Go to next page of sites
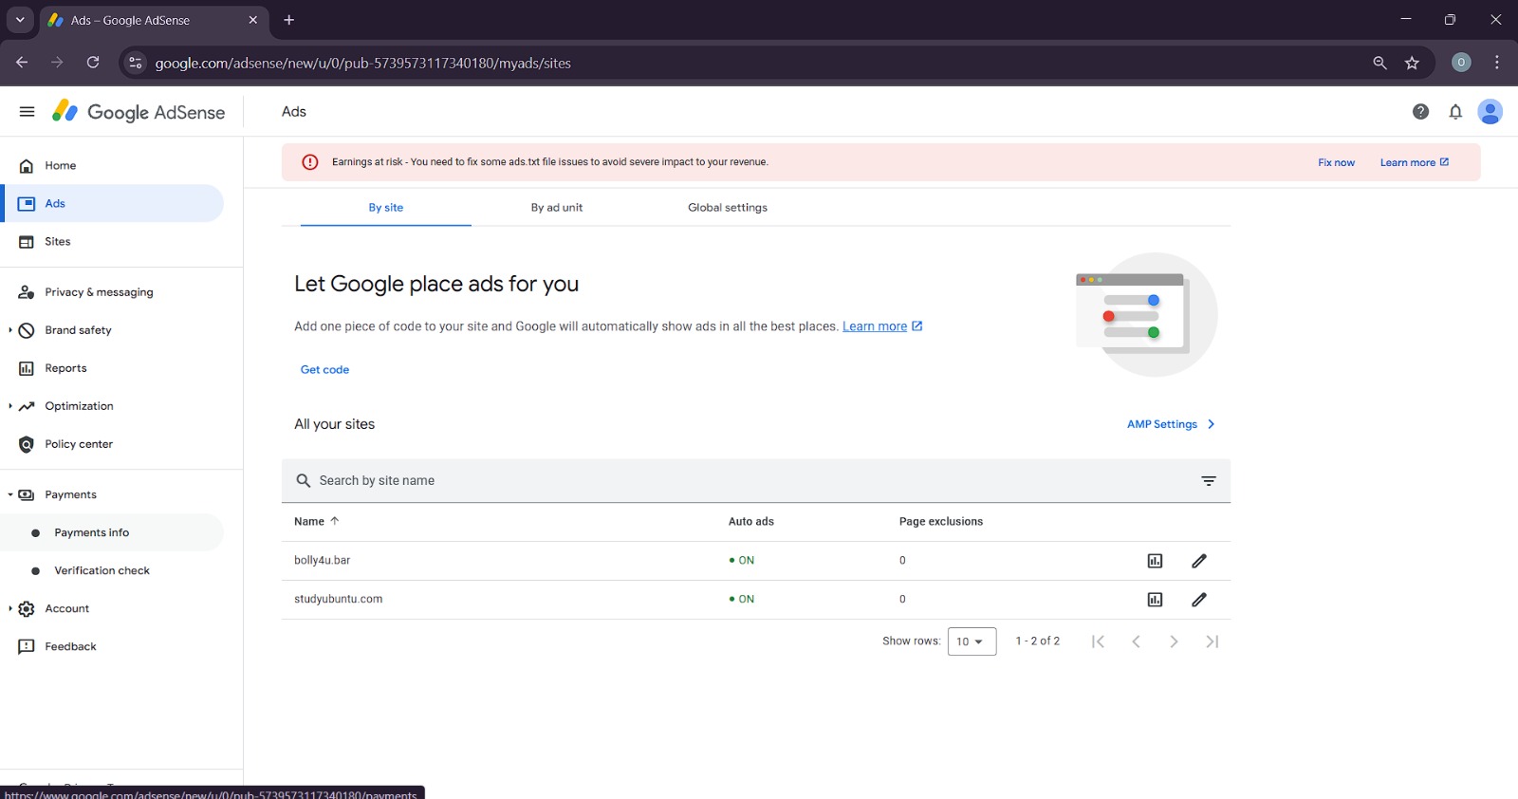 point(1174,641)
